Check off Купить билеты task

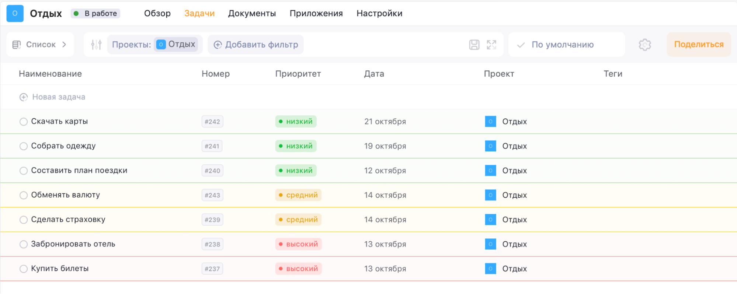click(x=24, y=269)
